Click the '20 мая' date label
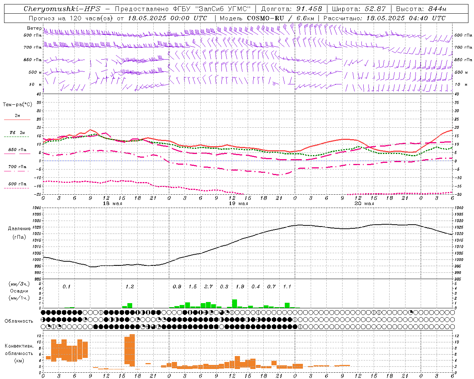 [x=364, y=204]
